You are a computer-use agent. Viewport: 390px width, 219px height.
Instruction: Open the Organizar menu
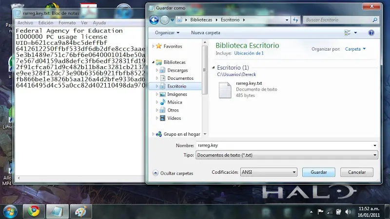(167, 33)
